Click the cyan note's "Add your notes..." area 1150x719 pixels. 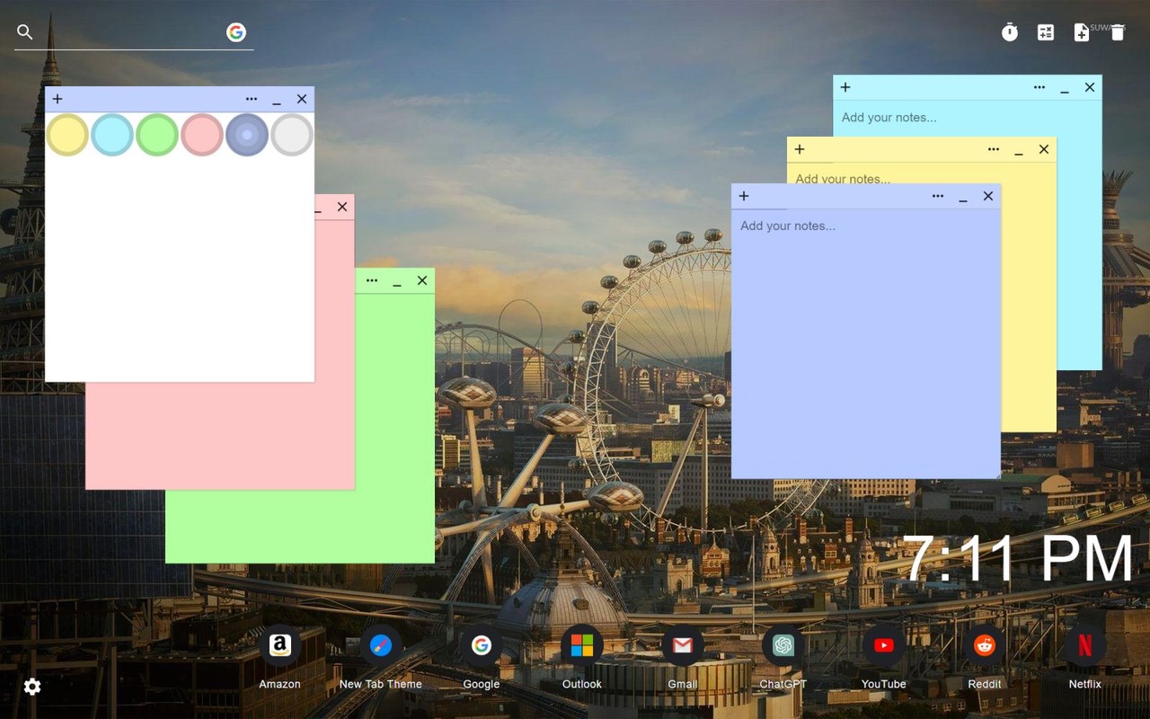point(967,118)
